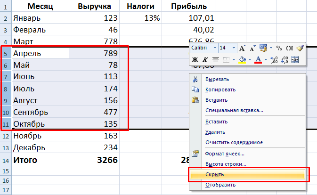Click the Decrease Decimal icon
Viewport: 317px width, 195px height.
[284, 60]
